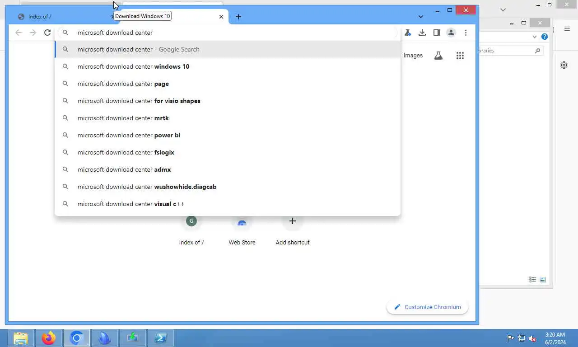
Task: Open File Explorer from the taskbar
Action: point(21,338)
